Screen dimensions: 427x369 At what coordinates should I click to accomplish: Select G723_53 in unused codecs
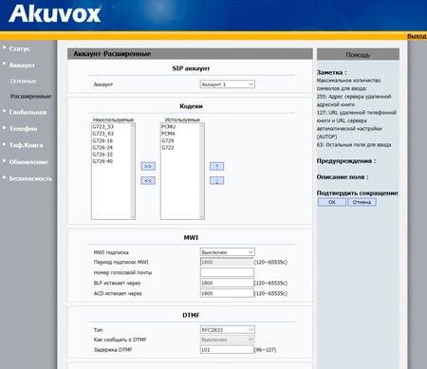pyautogui.click(x=103, y=126)
